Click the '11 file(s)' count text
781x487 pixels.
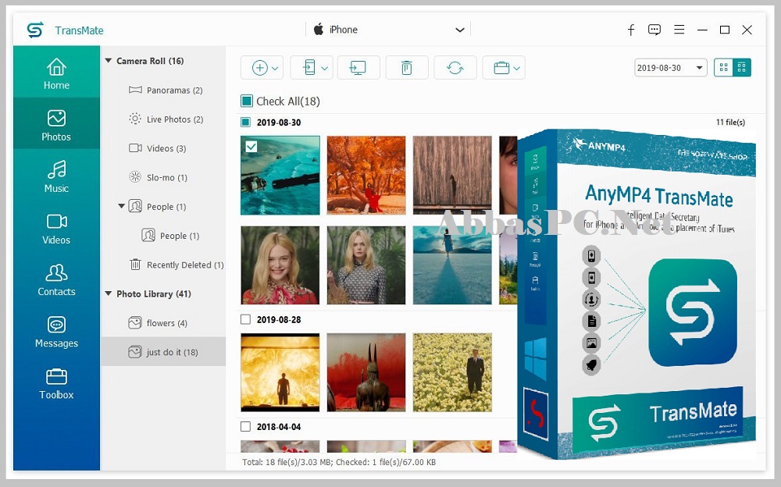730,122
